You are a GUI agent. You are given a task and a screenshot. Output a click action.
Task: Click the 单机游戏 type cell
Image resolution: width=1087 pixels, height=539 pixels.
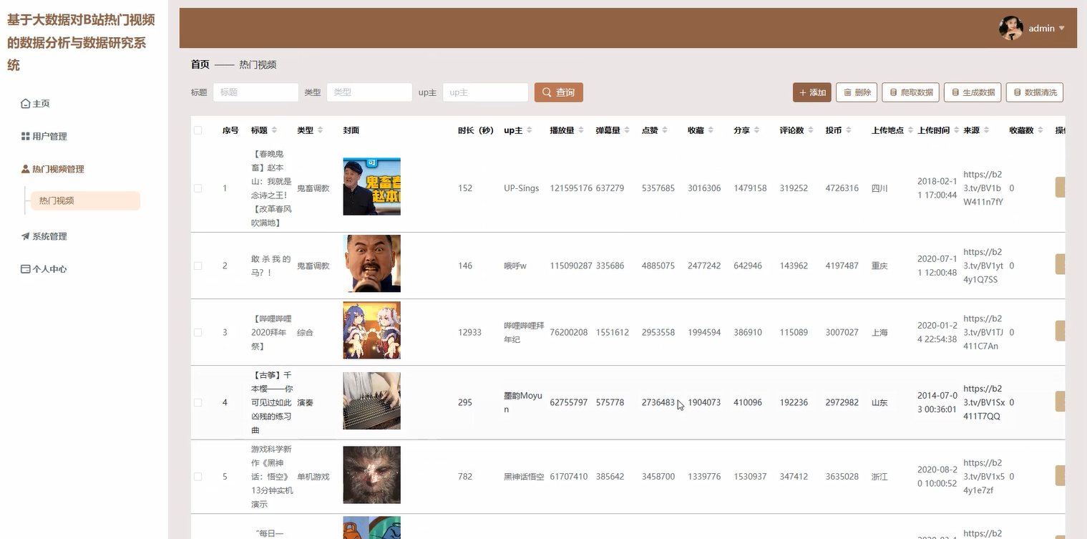pyautogui.click(x=313, y=477)
